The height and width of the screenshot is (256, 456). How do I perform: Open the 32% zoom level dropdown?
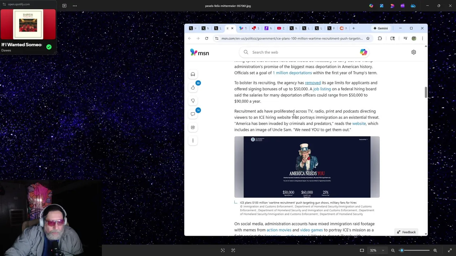pos(377,250)
